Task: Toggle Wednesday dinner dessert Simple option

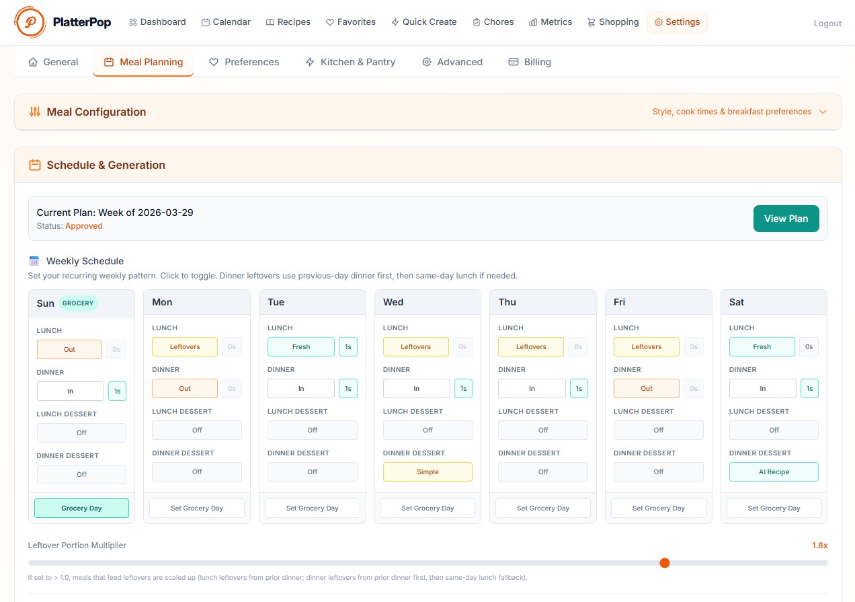Action: click(427, 472)
